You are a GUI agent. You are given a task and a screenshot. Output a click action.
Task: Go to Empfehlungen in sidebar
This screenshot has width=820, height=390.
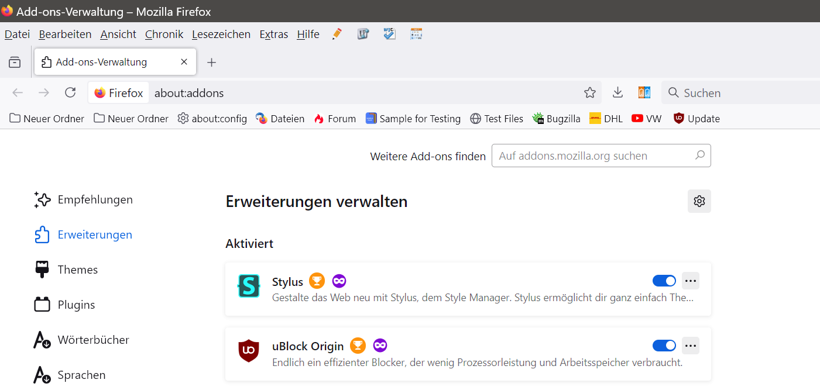click(95, 199)
